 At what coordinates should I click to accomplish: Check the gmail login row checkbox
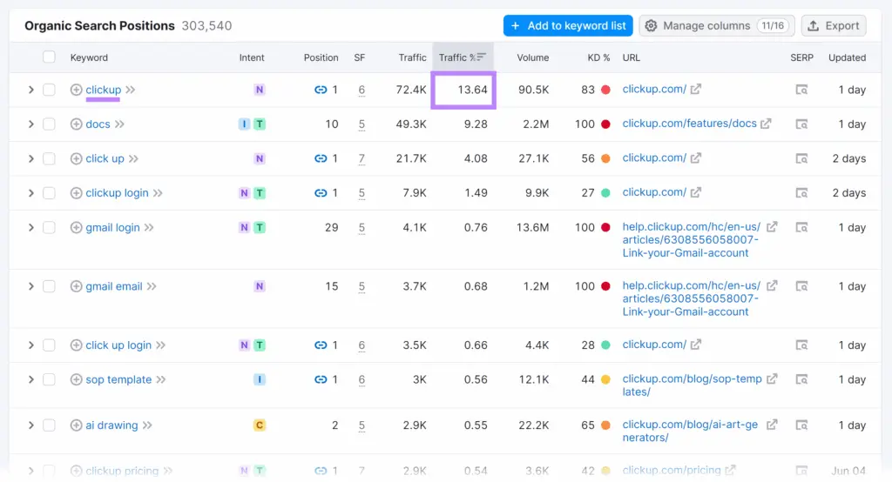click(x=49, y=227)
